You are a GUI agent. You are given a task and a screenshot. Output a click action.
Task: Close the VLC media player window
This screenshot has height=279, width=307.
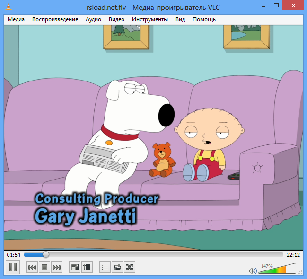[293, 6]
